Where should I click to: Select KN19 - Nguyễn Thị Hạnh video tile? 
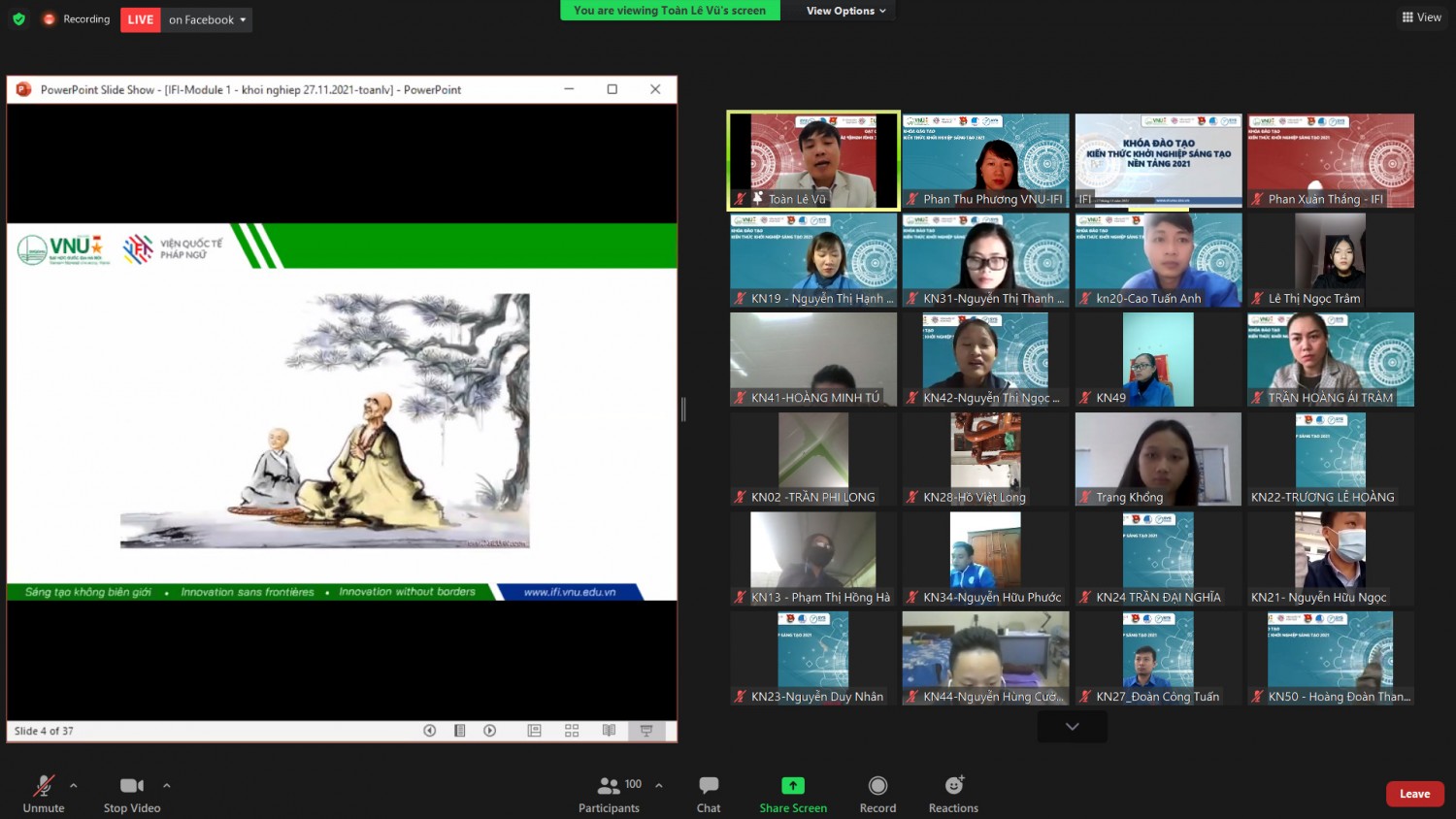(x=813, y=260)
